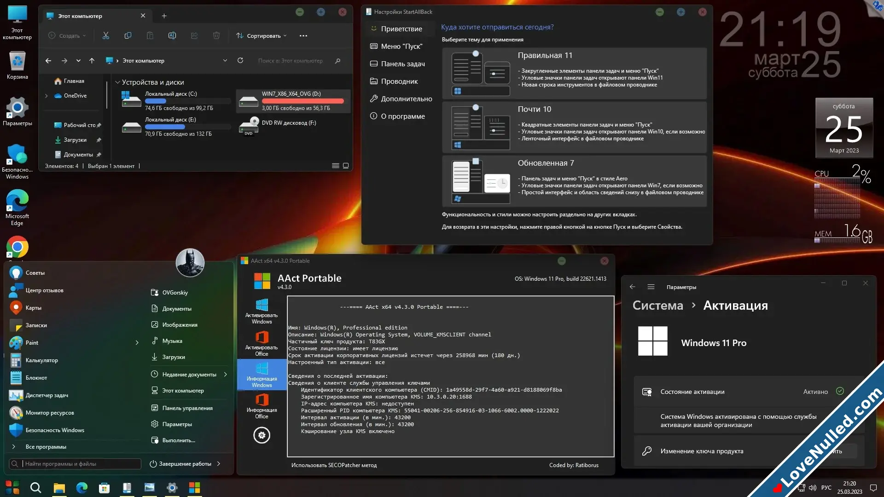Select Local Disk (E:) drive
Image resolution: width=884 pixels, height=497 pixels.
point(175,127)
